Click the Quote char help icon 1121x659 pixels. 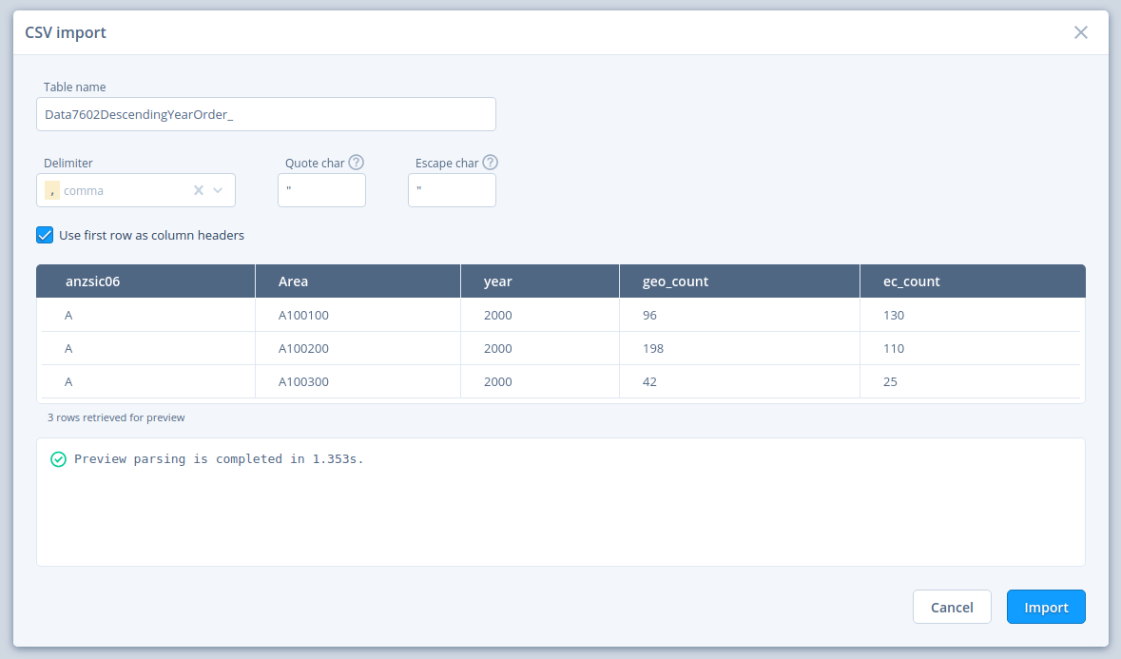click(x=358, y=162)
